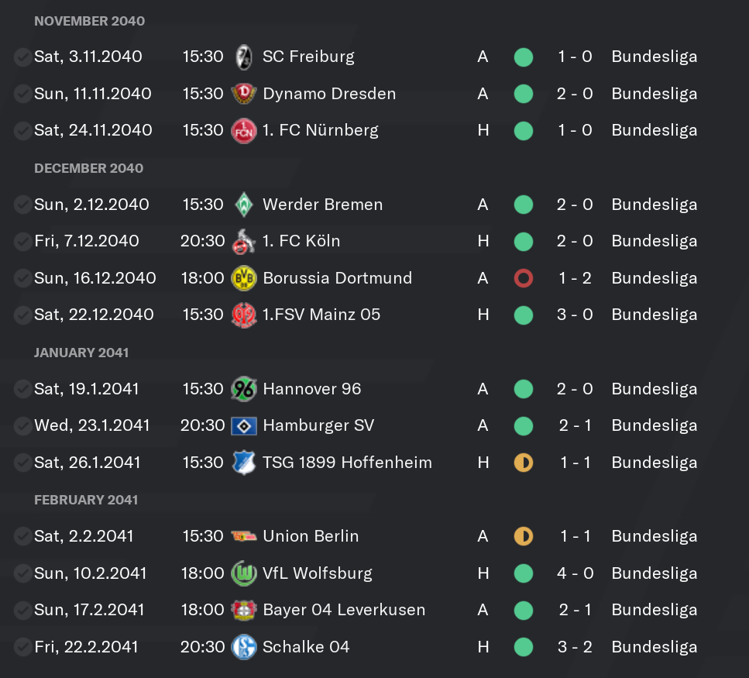Click the Dynamo Dresden club badge

point(244,94)
